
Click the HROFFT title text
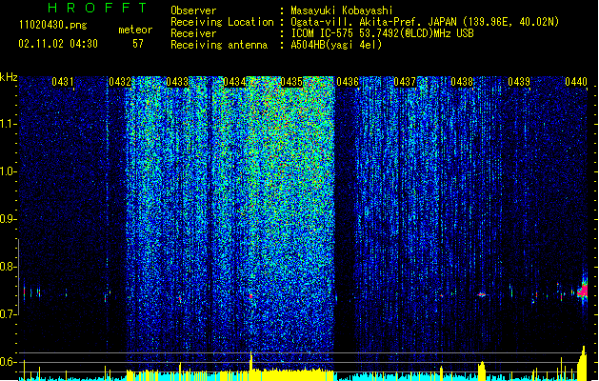(98, 8)
